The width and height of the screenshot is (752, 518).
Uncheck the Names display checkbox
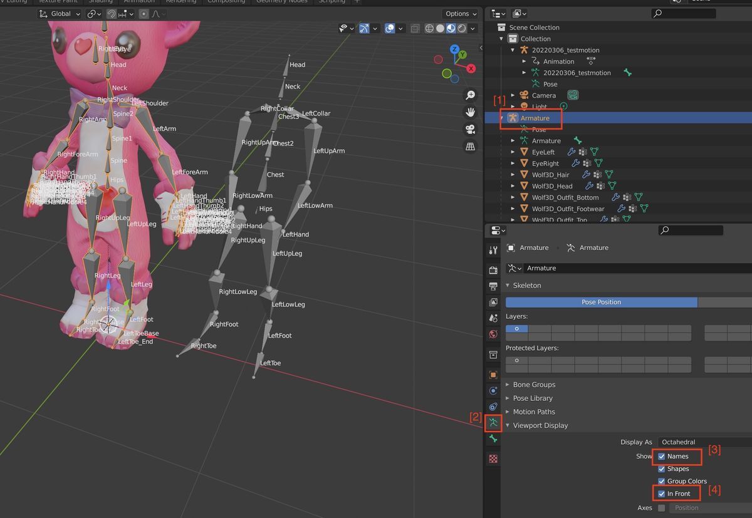coord(662,457)
